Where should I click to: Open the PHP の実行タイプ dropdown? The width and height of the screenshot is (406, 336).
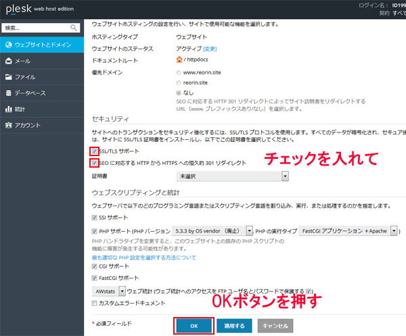tap(348, 231)
